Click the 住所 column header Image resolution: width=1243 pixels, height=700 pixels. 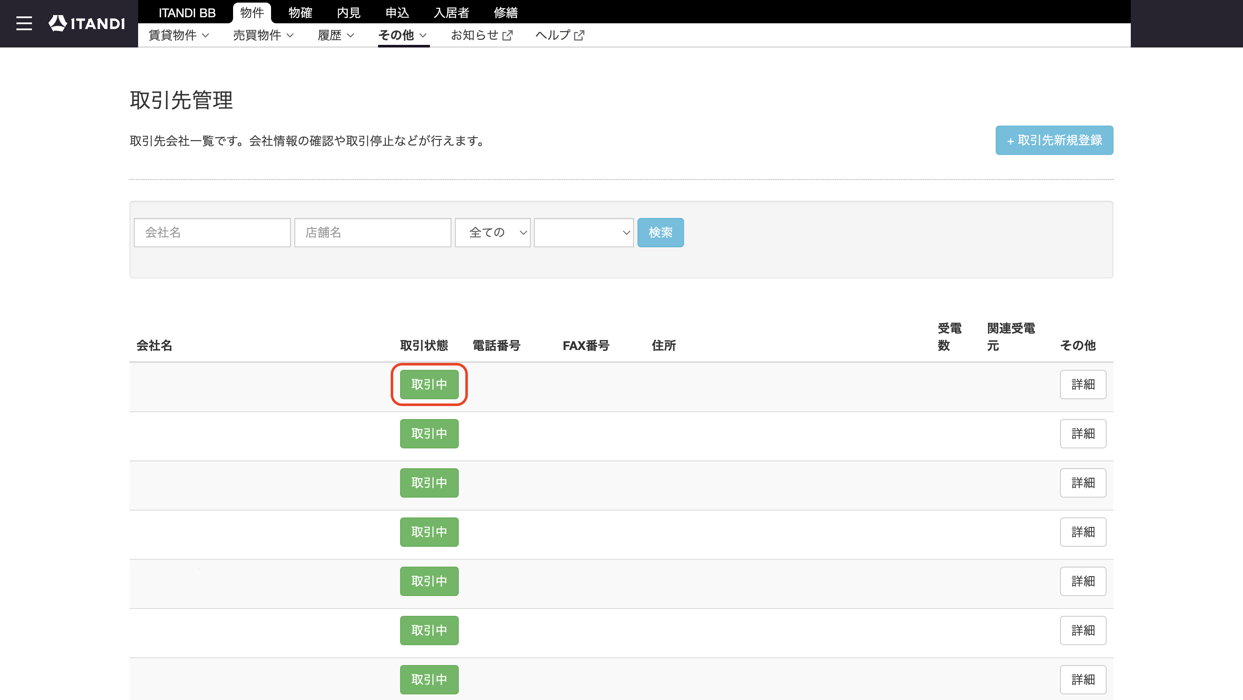pos(663,345)
